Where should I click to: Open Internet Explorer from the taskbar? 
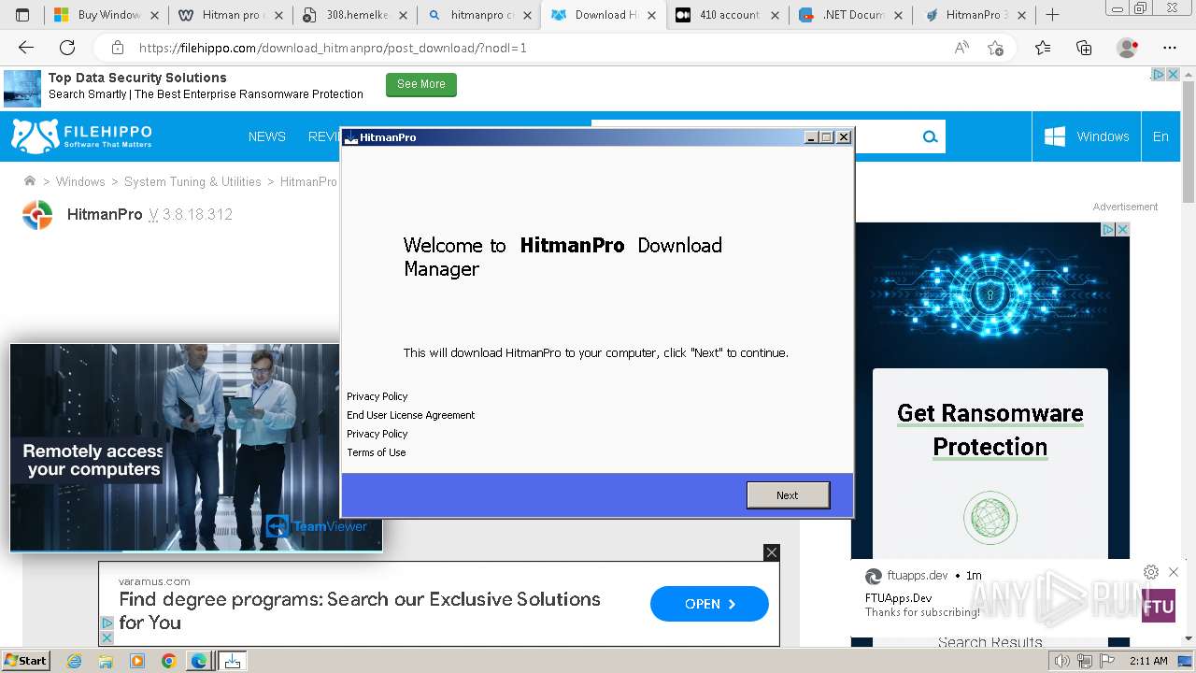coord(75,661)
